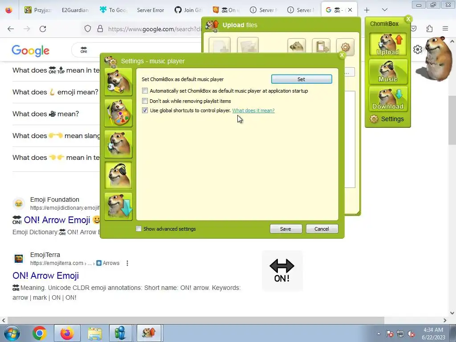Click the ON! arrow emoji thumbnail image
This screenshot has width=456, height=342.
(282, 270)
